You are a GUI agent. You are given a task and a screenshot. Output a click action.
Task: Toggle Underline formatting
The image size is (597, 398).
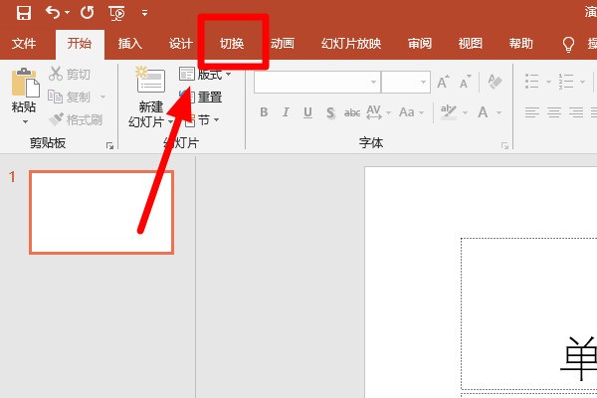(x=307, y=112)
